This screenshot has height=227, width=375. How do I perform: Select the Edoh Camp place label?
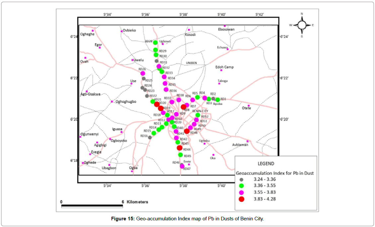[224, 67]
